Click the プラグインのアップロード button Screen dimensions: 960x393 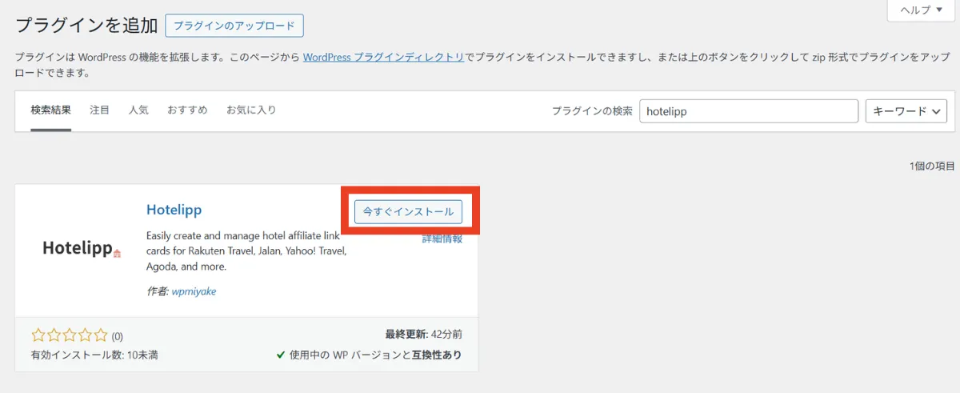(x=234, y=26)
